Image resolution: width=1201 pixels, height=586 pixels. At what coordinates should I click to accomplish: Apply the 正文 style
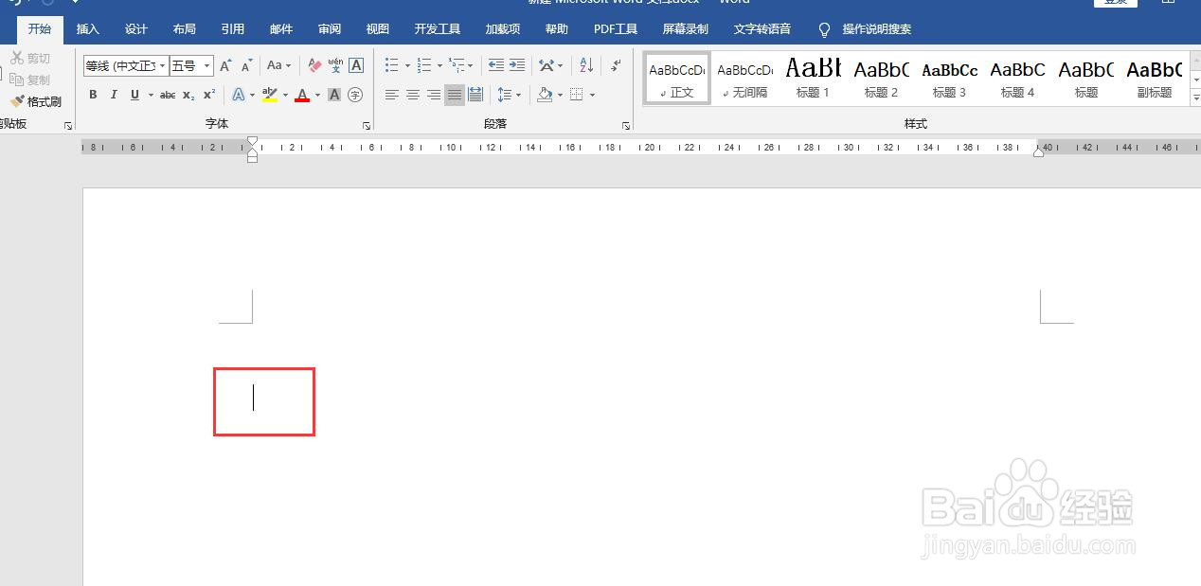(677, 78)
